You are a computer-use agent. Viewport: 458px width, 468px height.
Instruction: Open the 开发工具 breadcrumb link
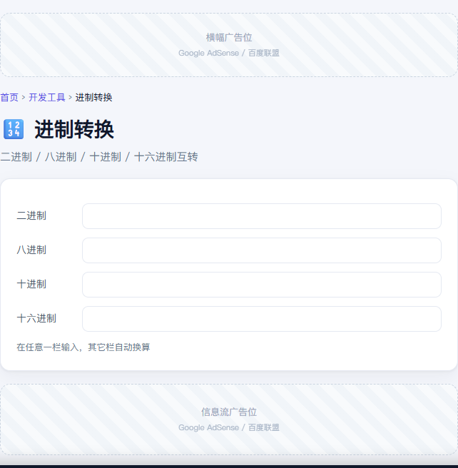(x=47, y=97)
